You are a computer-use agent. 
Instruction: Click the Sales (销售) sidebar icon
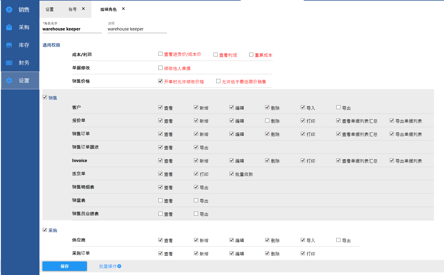coord(9,10)
